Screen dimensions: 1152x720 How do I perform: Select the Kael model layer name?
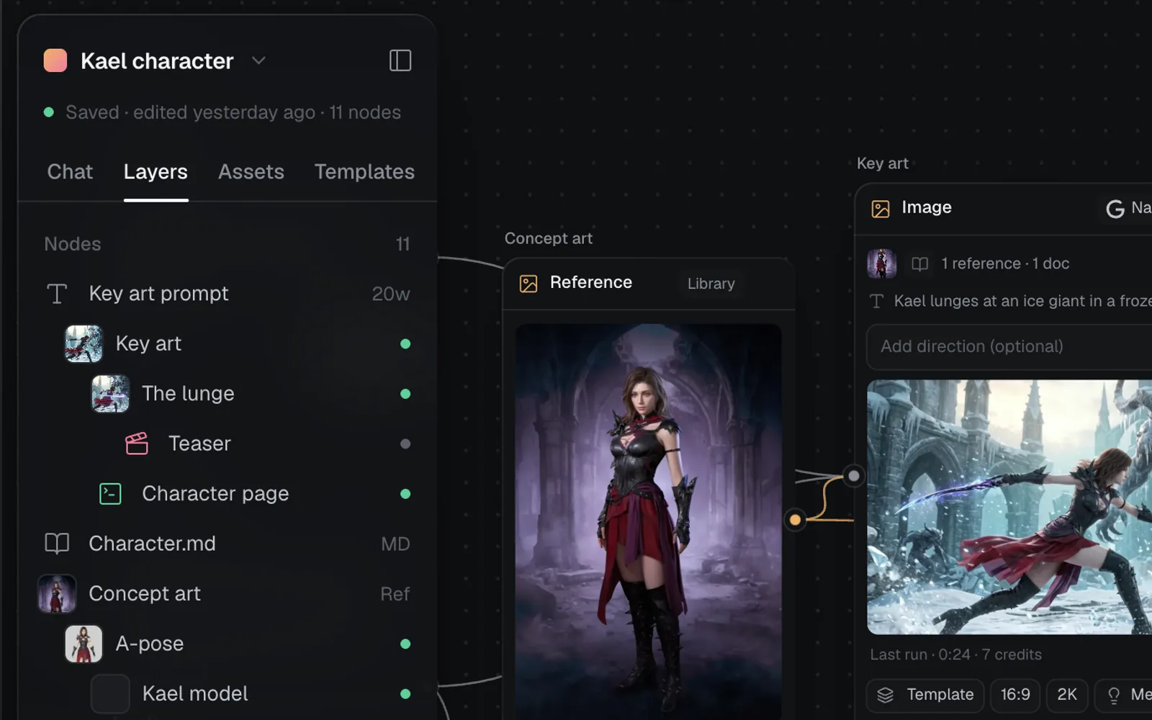(195, 693)
